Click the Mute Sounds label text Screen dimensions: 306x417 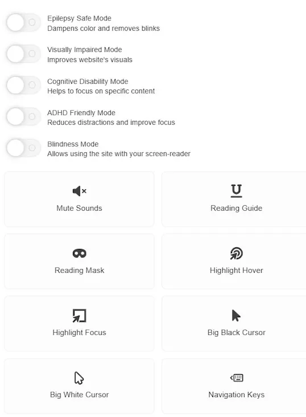pyautogui.click(x=79, y=208)
